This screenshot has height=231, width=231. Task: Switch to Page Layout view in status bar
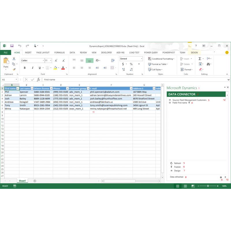coord(185,186)
